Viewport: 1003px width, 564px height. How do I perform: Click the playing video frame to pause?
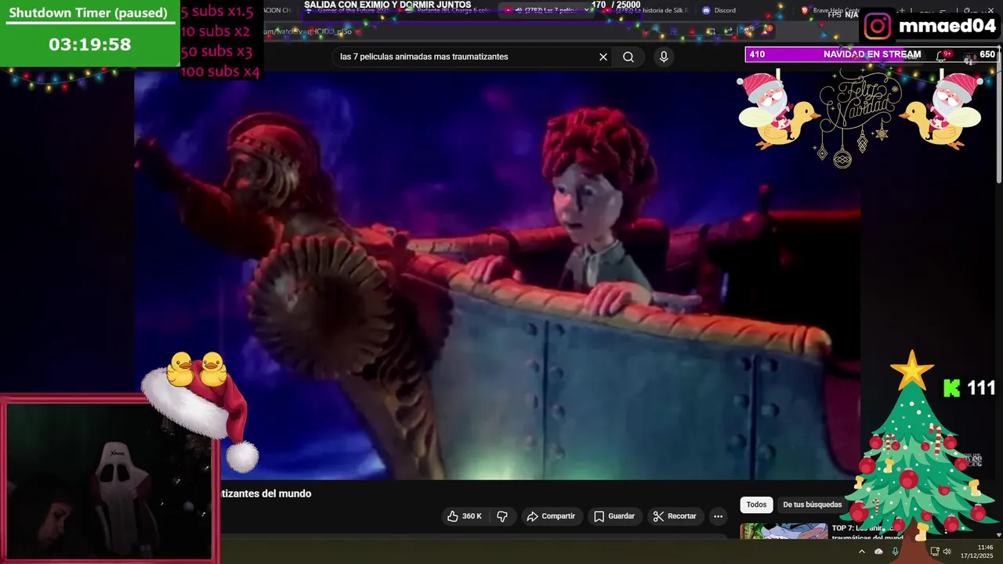point(497,274)
